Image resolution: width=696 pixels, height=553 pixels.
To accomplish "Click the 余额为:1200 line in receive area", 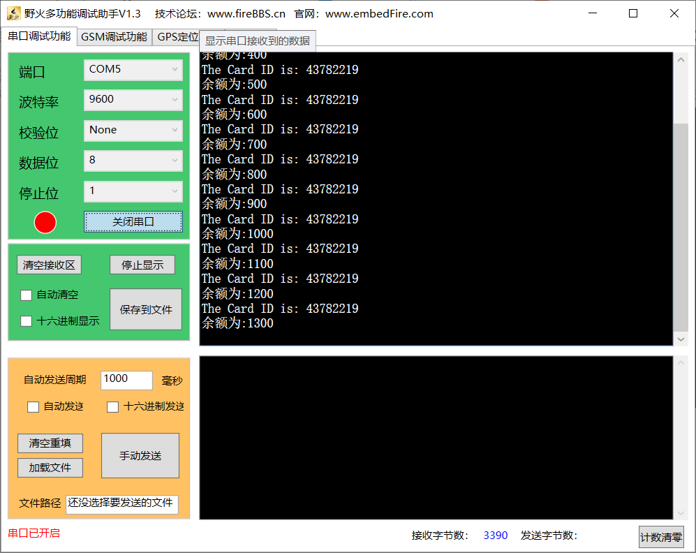I will [238, 293].
